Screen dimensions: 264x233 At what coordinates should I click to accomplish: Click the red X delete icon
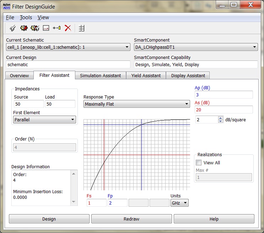tap(68, 28)
